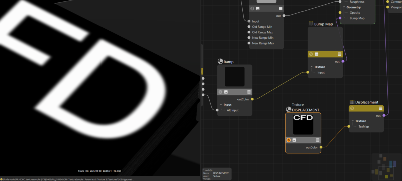Open hamburger menu on Displacement node header
402x181 pixels.
click(381, 108)
